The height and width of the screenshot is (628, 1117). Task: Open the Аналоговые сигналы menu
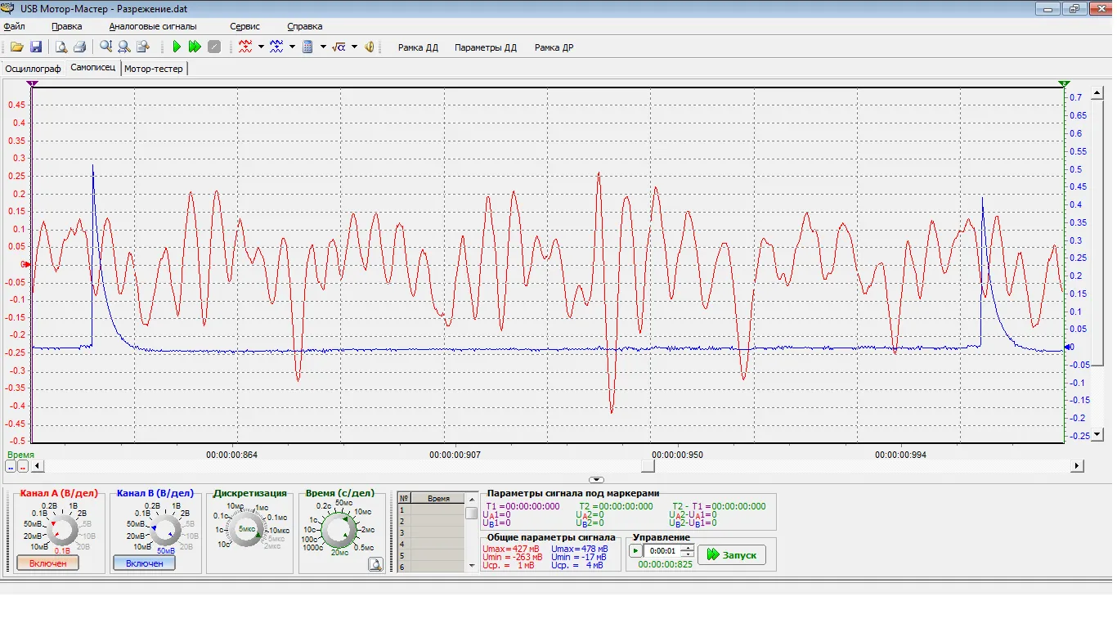153,26
